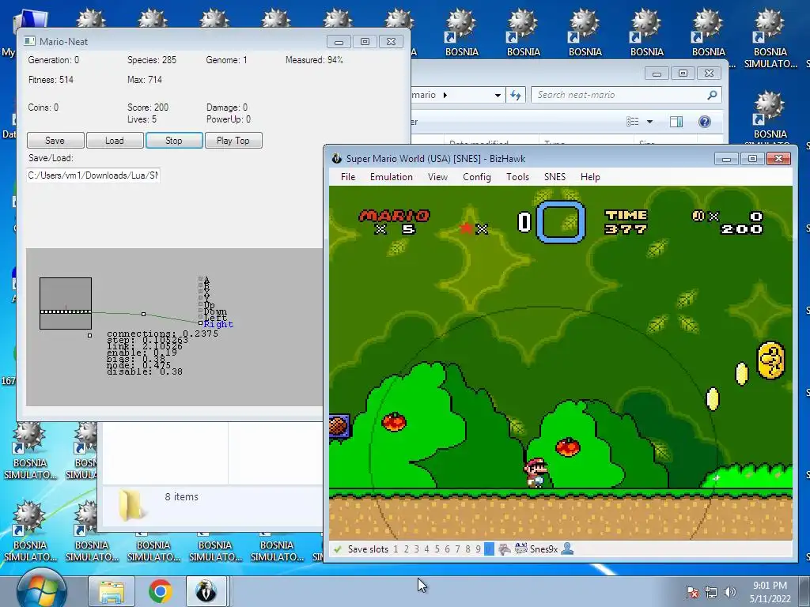The image size is (810, 607).
Task: Select save slot 1 in BizHawk
Action: pos(396,549)
